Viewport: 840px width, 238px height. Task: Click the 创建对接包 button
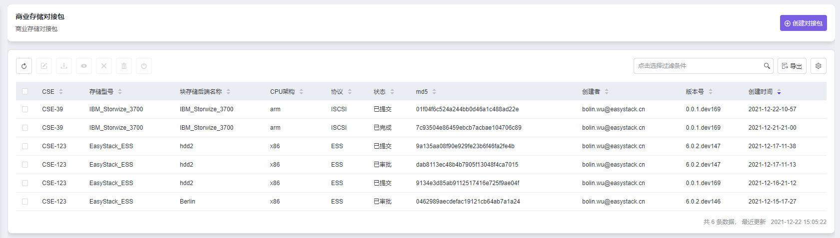(803, 23)
